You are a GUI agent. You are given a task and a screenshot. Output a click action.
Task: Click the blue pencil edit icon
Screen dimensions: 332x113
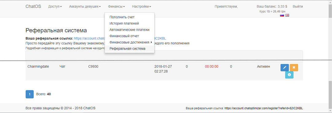[x=285, y=67]
